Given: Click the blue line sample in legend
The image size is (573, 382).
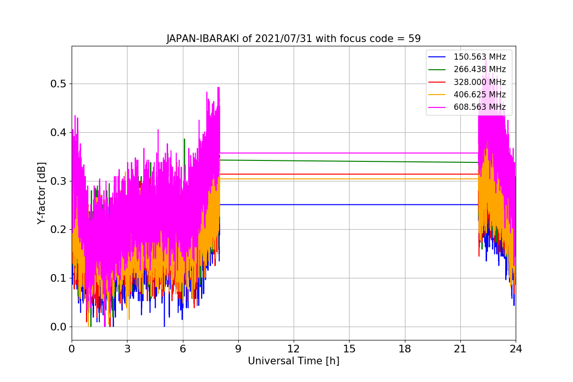Looking at the screenshot, I should coord(438,57).
